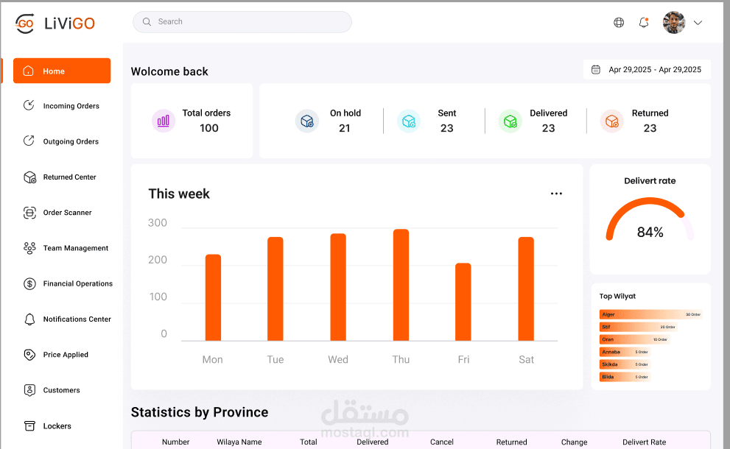Viewport: 730px width, 449px height.
Task: Click the Statistics by Province heading
Action: (x=200, y=412)
